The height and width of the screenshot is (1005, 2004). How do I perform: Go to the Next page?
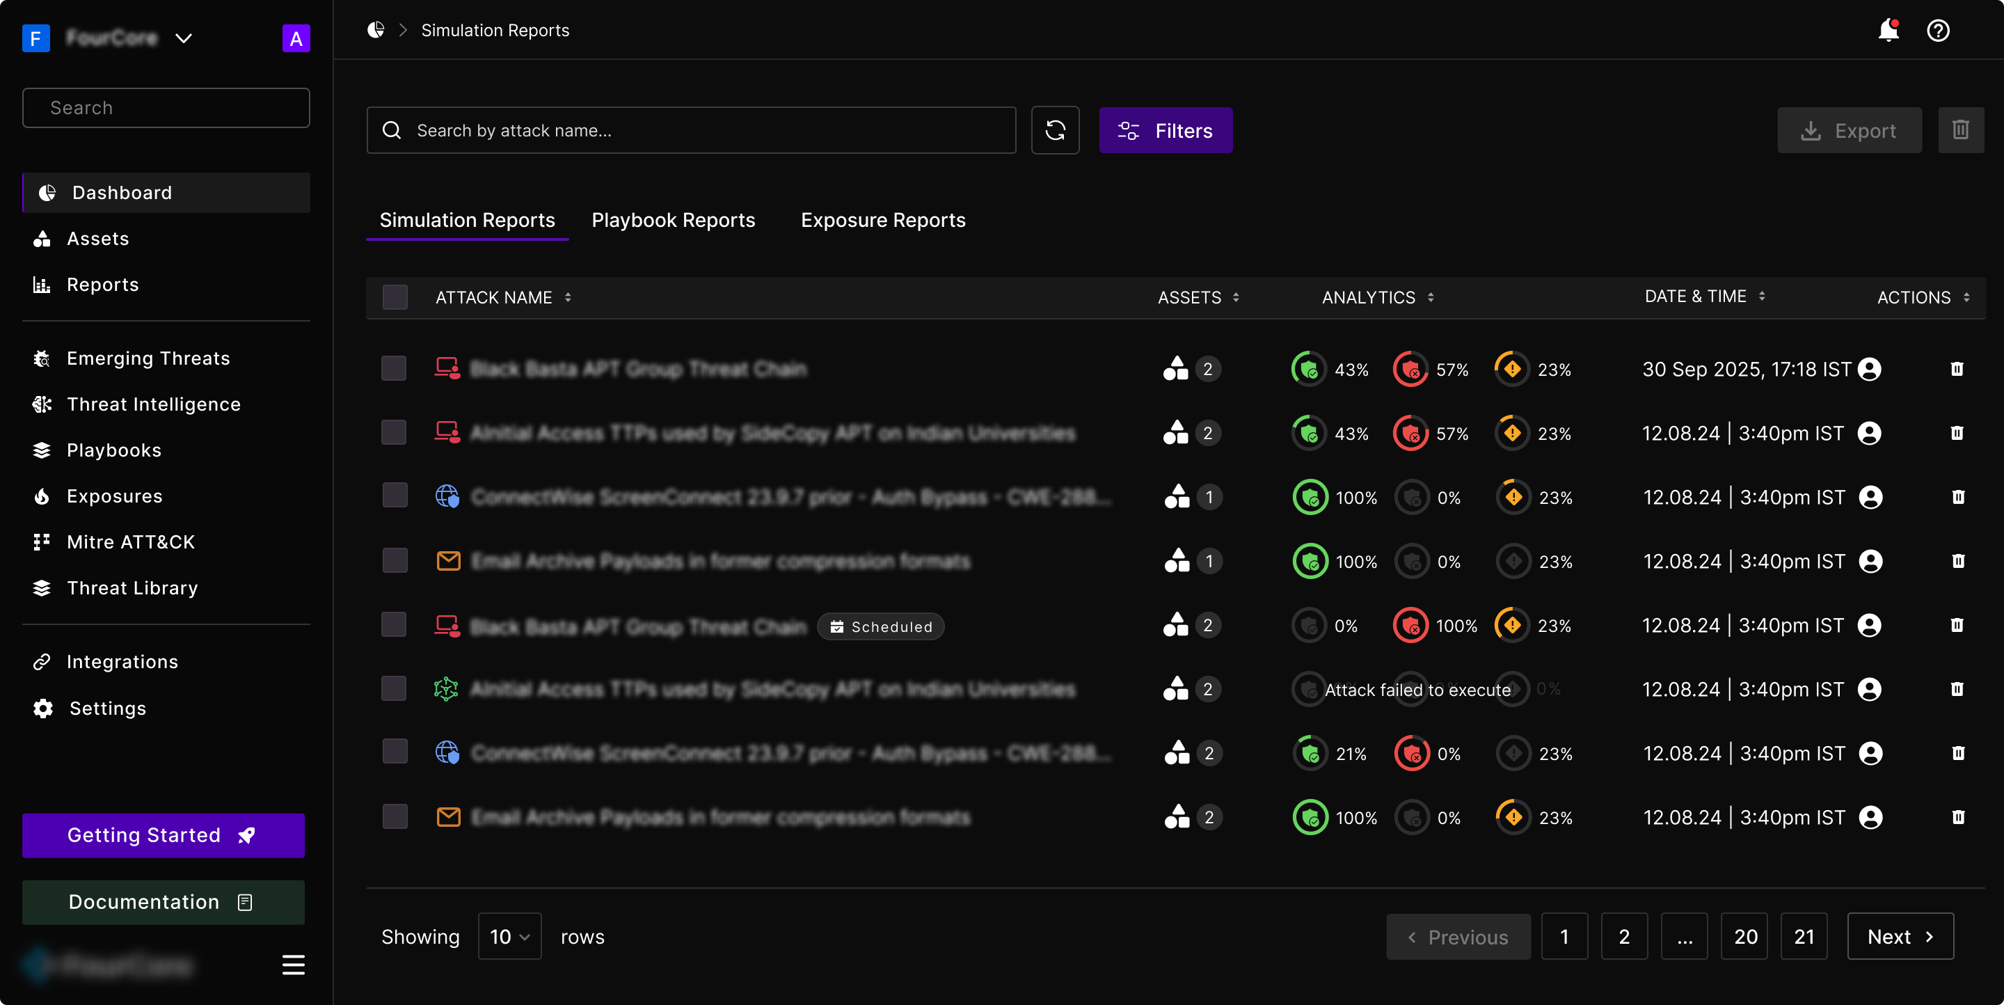coord(1900,936)
